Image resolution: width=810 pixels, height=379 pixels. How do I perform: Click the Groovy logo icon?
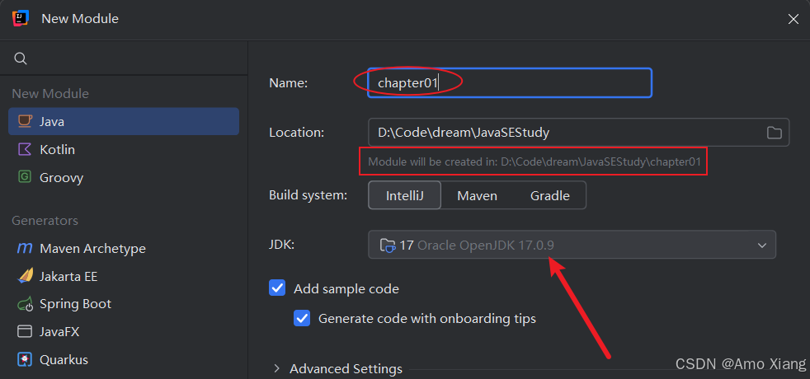pyautogui.click(x=25, y=177)
